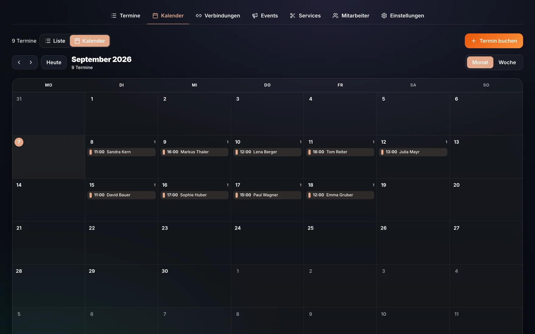Select the Monat view
535x334 pixels.
click(480, 62)
